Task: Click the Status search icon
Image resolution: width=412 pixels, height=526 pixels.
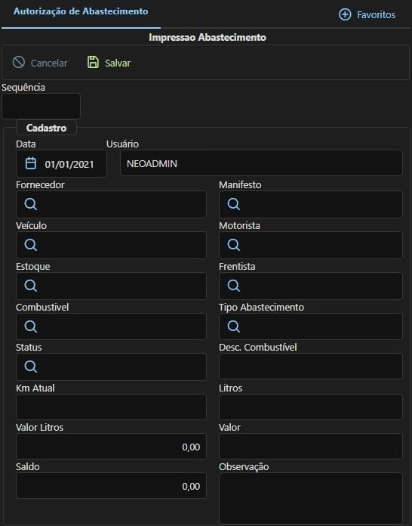Action: (31, 367)
